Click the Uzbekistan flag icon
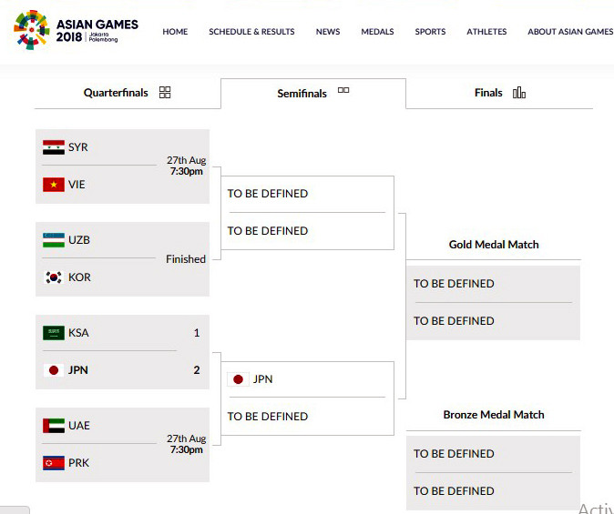The height and width of the screenshot is (514, 614). coord(54,240)
